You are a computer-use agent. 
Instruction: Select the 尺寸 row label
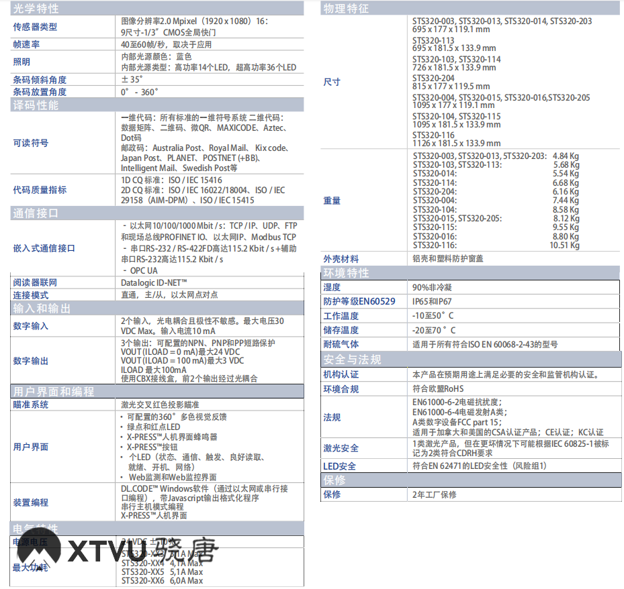coord(332,83)
